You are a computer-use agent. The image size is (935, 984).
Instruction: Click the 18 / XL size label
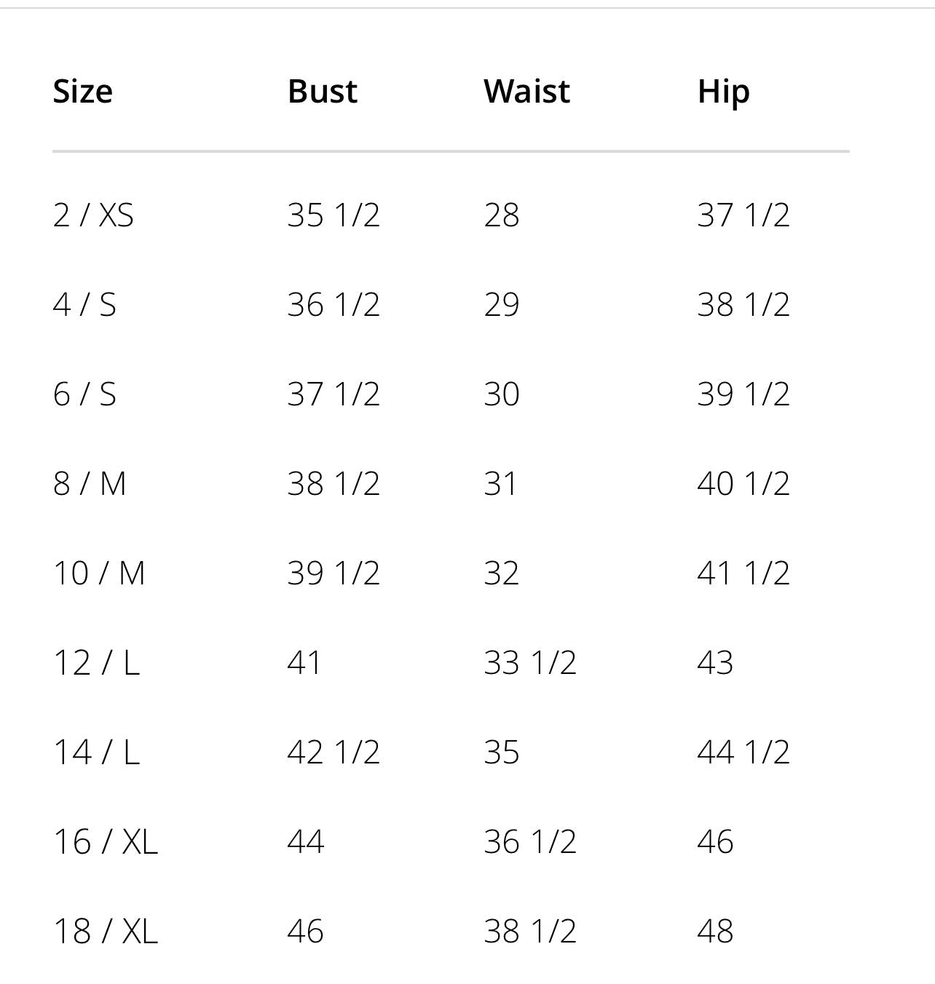click(106, 932)
